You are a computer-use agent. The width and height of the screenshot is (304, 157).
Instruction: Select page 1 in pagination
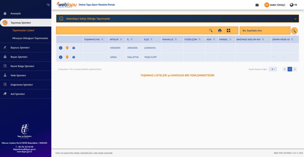pos(290,69)
